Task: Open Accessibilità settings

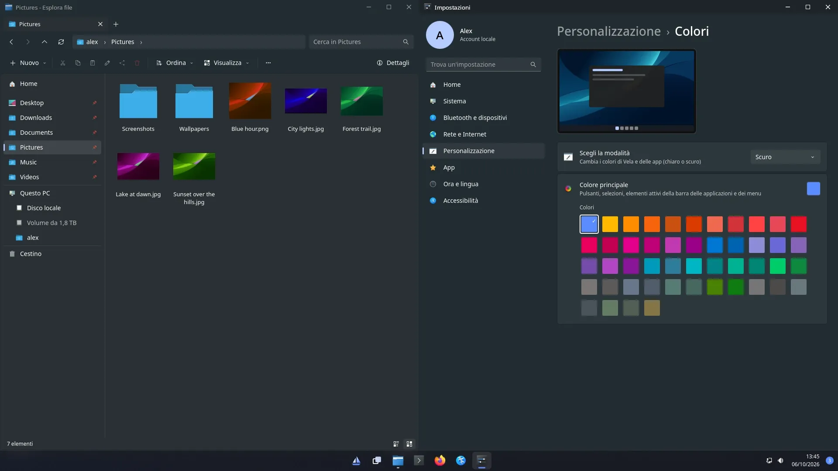Action: (483, 201)
